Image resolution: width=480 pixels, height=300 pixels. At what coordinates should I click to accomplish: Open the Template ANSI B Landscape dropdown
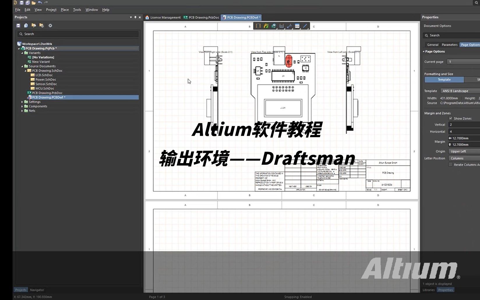(x=460, y=91)
